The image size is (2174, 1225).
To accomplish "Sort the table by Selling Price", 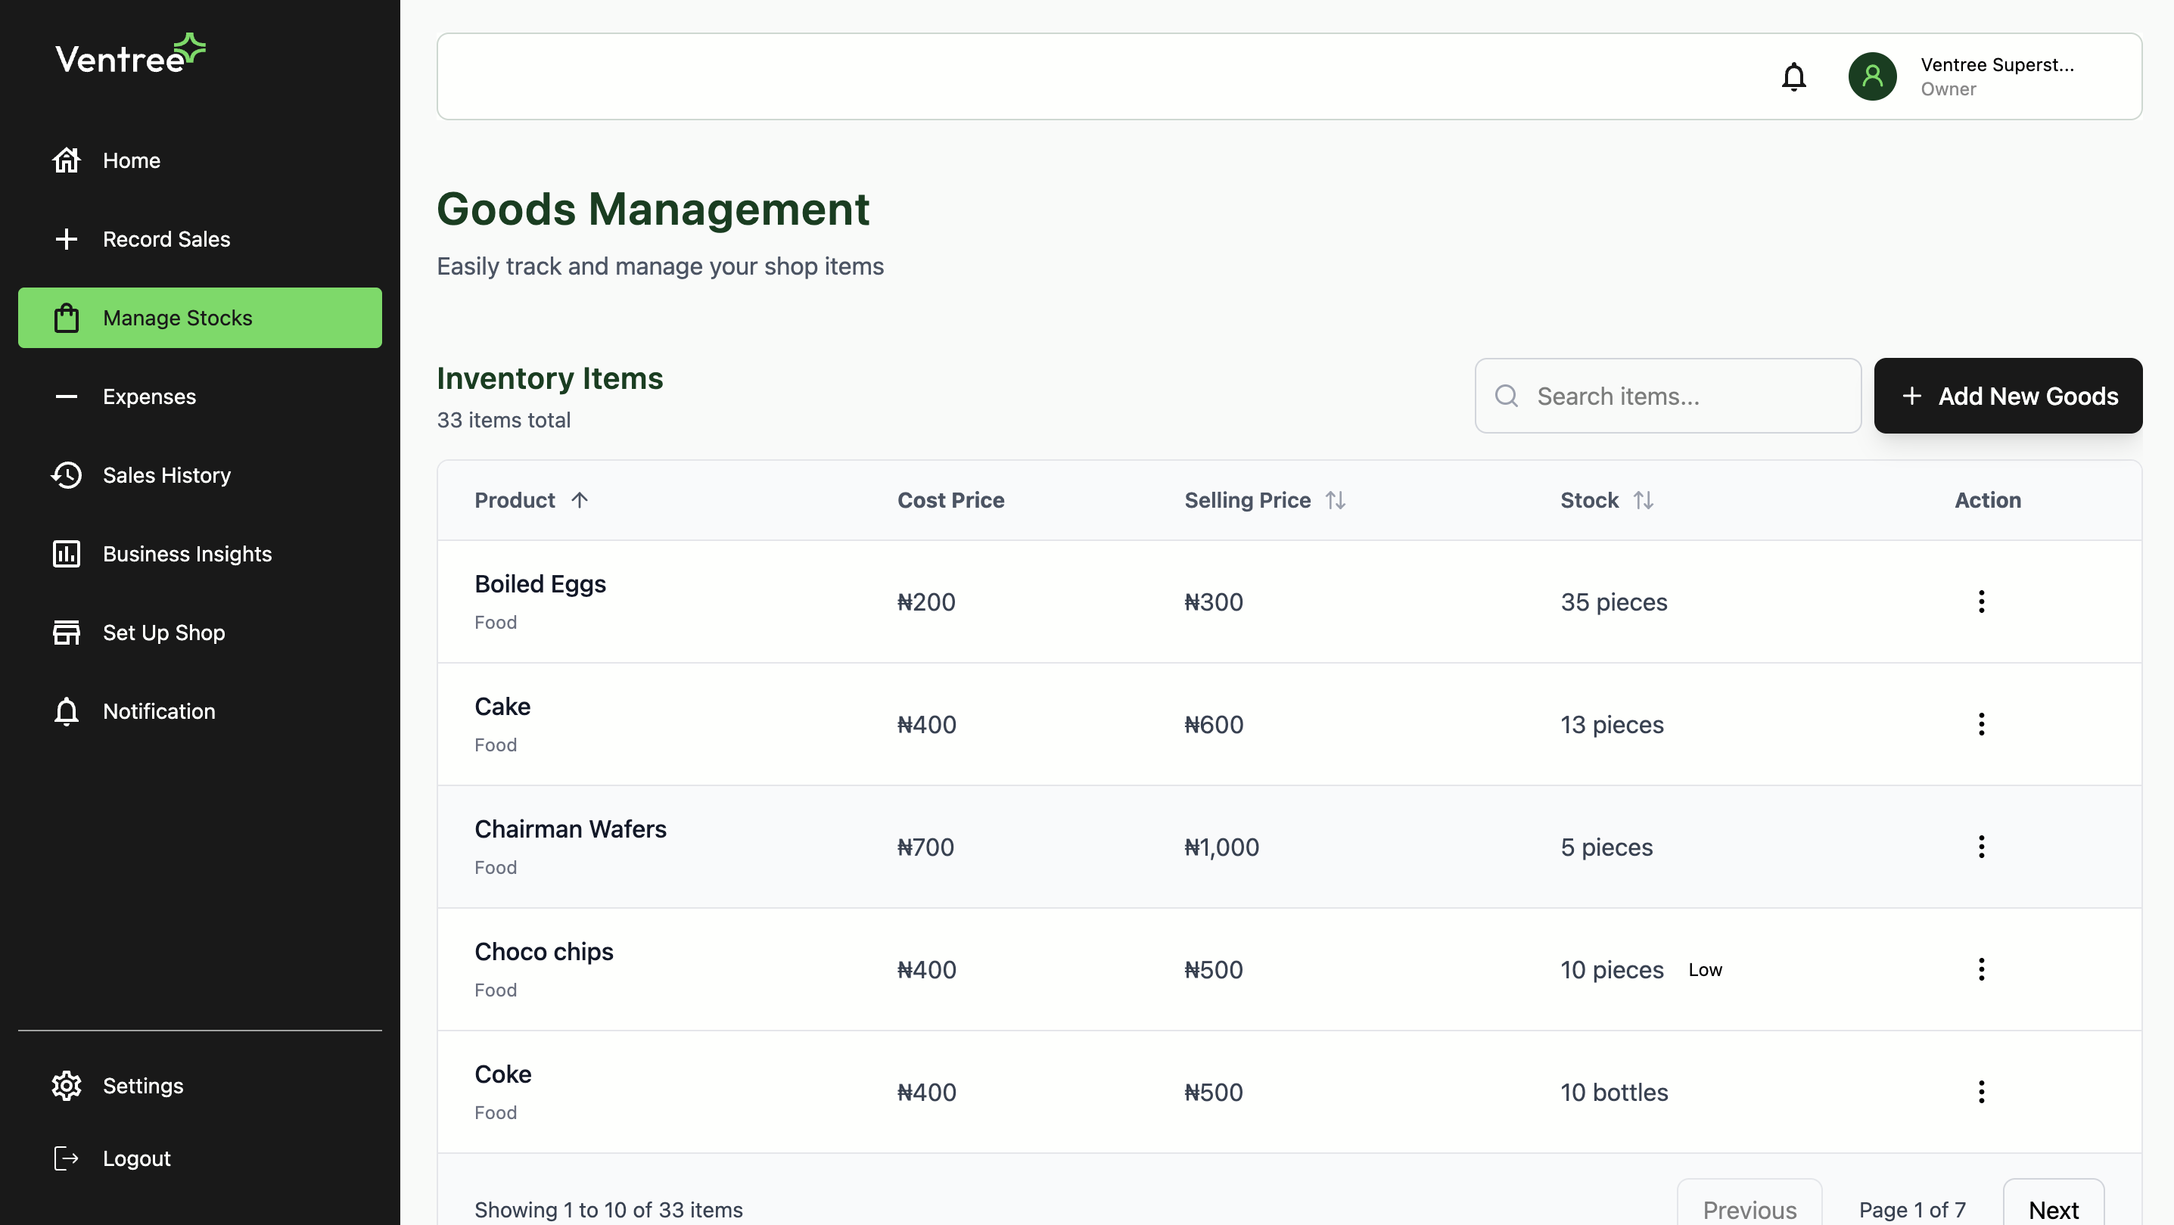I will [1336, 499].
